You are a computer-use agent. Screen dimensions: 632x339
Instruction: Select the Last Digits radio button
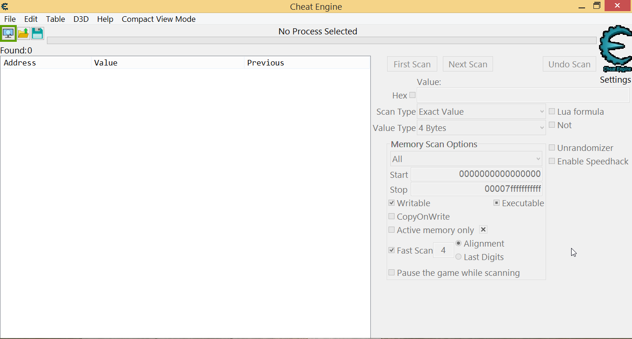[459, 257]
